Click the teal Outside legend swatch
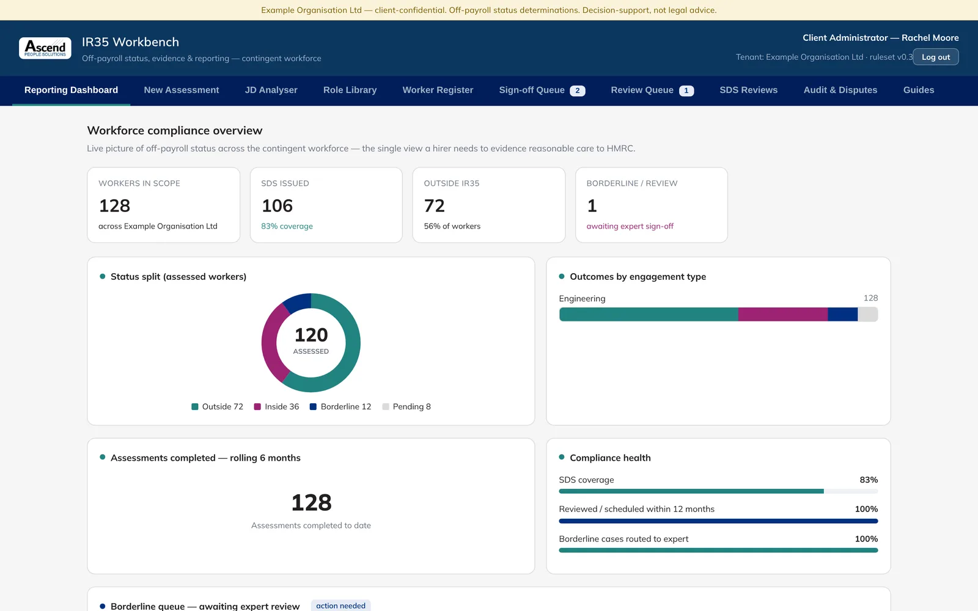 point(195,407)
